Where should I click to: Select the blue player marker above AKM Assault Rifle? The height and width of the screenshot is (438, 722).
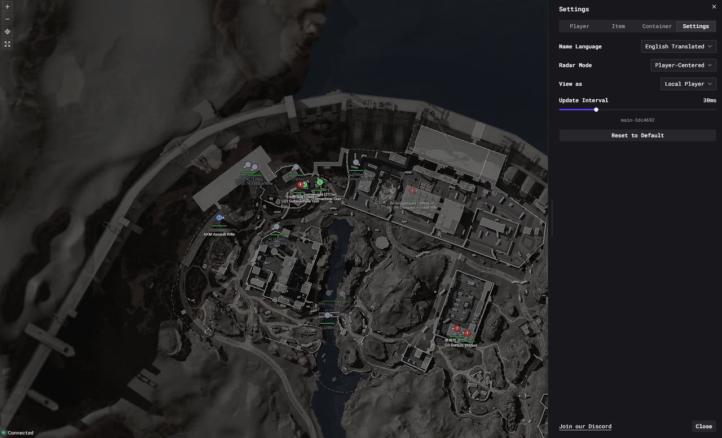pyautogui.click(x=219, y=218)
